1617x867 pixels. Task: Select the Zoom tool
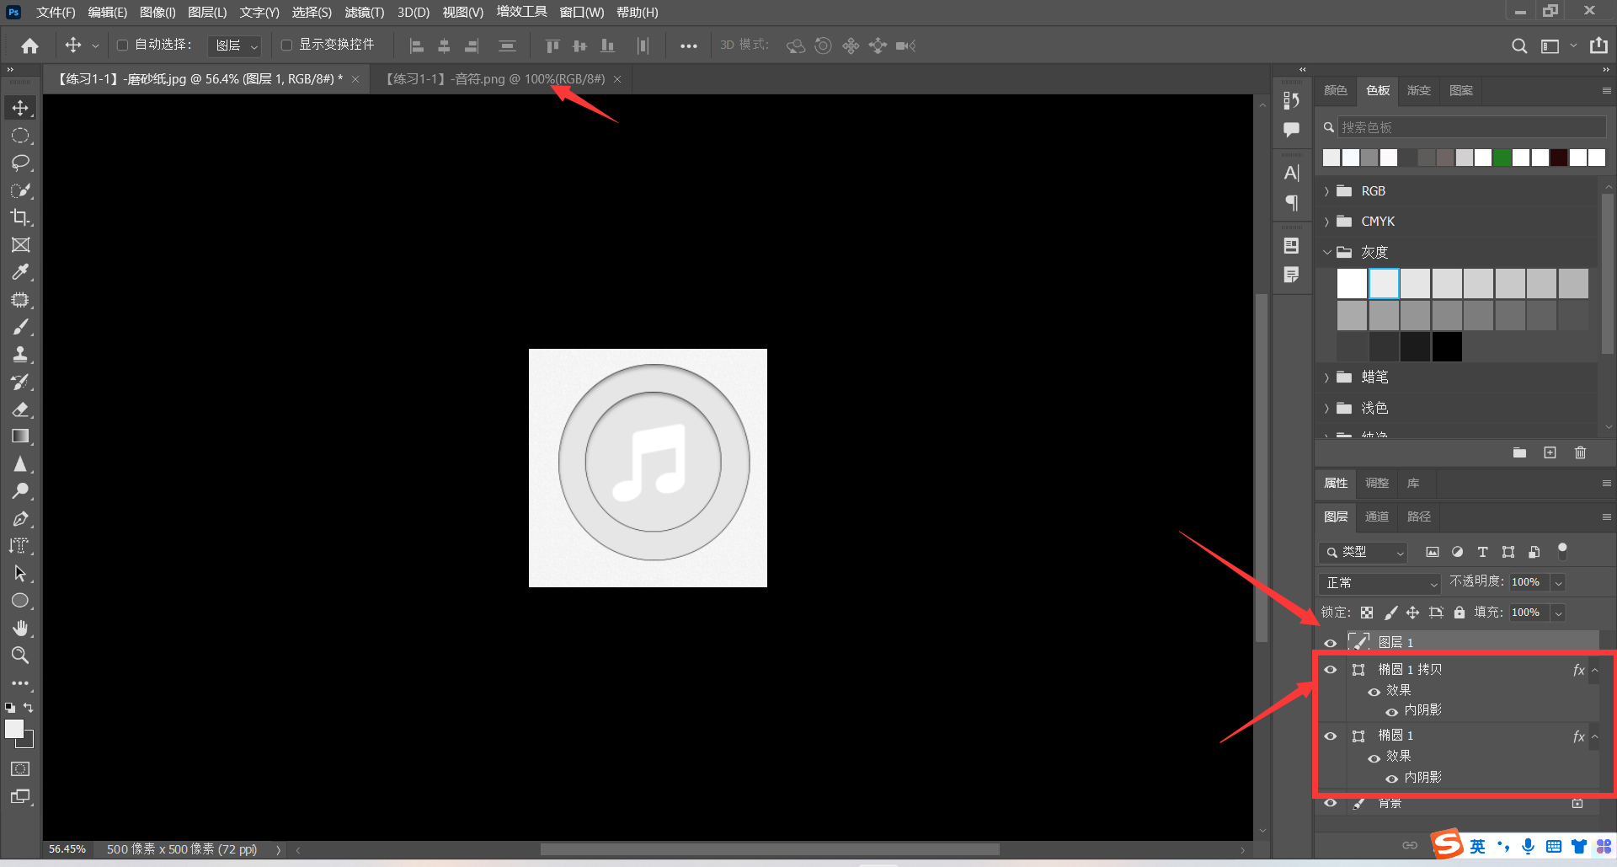coord(20,656)
